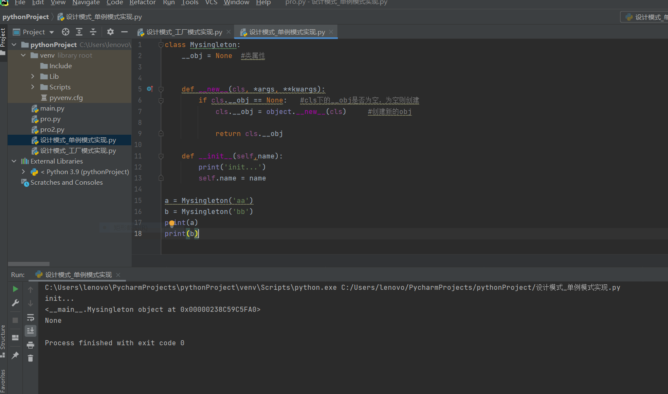
Task: Click pythonProject breadcrumb in navigation bar
Action: pos(26,17)
